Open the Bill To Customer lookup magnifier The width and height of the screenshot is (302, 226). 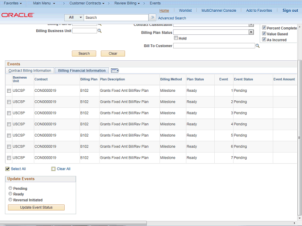pyautogui.click(x=258, y=46)
